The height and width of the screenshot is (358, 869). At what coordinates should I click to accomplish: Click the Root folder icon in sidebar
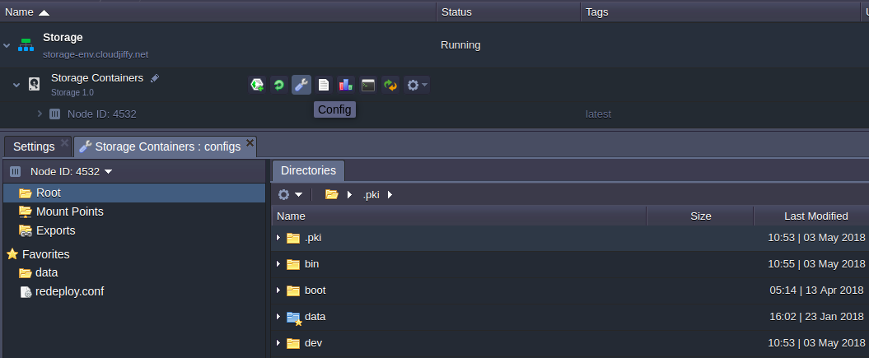[26, 193]
